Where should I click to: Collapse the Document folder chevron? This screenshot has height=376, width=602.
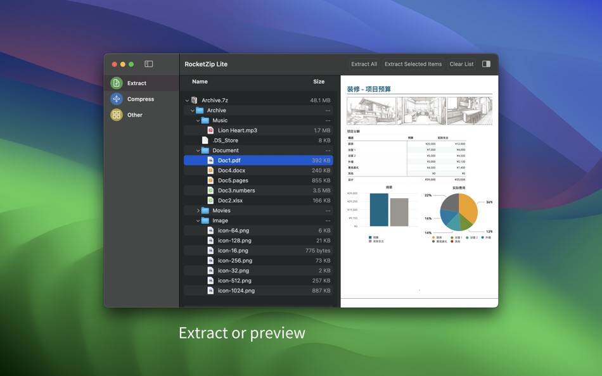point(198,151)
